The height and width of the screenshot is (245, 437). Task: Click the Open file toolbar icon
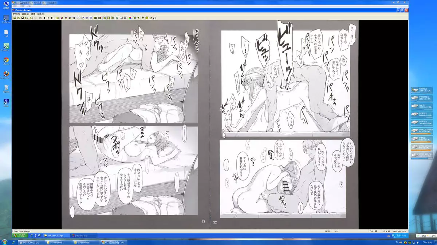click(15, 17)
